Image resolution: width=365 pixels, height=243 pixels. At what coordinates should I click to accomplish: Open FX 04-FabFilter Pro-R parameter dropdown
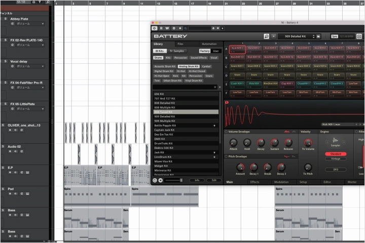click(43, 88)
